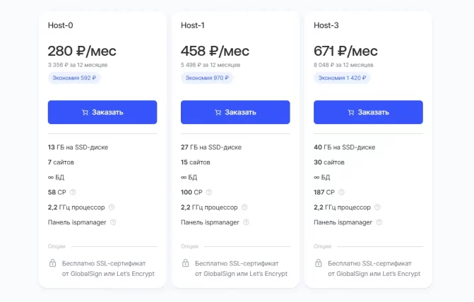Click the SSL lock icon in Host-3 card
Viewport: 474px width, 302px height.
coord(319,263)
